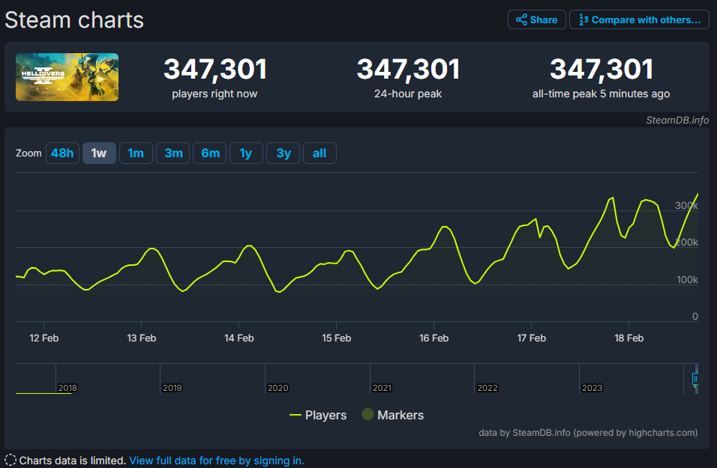Click the loading circle icon beside Charts data notice
717x468 pixels.
(10, 461)
